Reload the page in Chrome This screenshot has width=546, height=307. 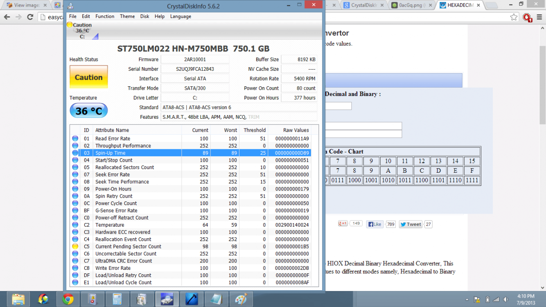point(30,17)
